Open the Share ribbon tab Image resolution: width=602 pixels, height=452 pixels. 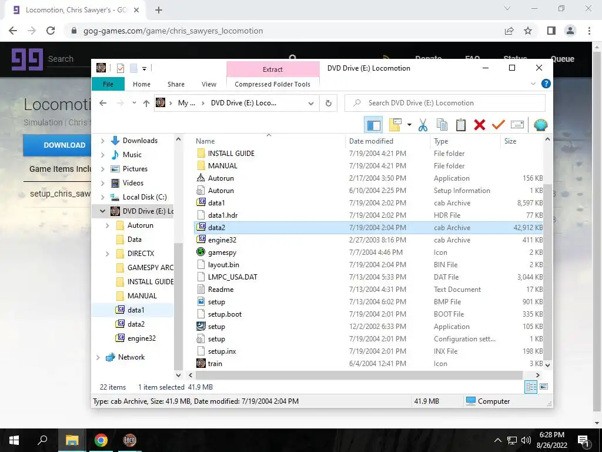click(176, 84)
